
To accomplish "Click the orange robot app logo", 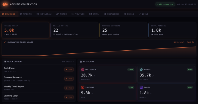I will [x=5, y=4].
